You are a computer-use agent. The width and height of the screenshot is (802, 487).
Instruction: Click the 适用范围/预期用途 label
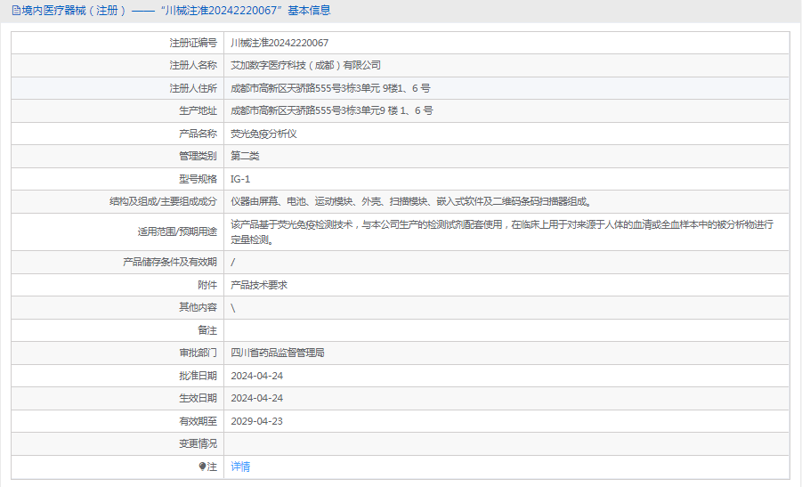point(177,232)
